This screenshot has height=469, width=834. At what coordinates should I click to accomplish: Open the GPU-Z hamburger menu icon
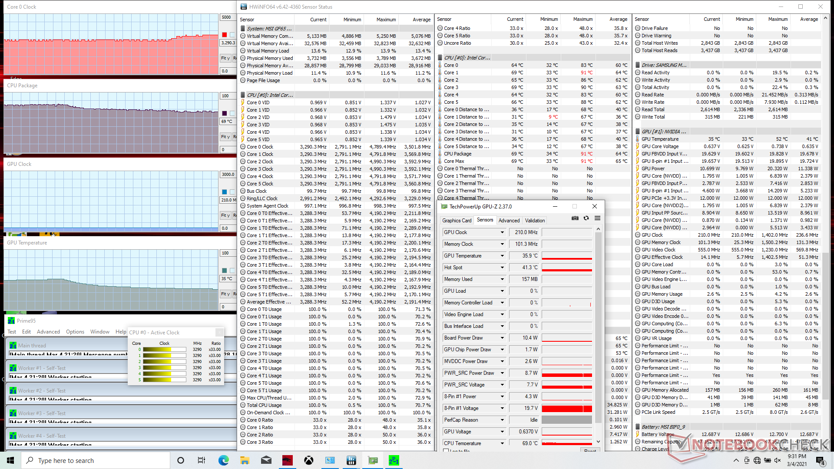pos(597,218)
